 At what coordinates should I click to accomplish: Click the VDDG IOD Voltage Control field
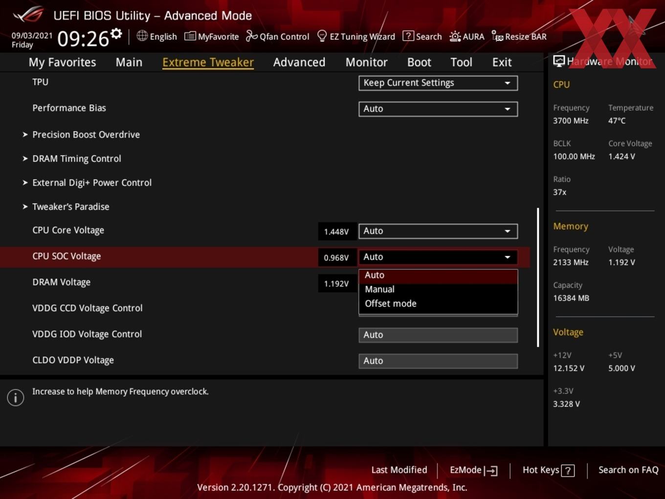[438, 335]
